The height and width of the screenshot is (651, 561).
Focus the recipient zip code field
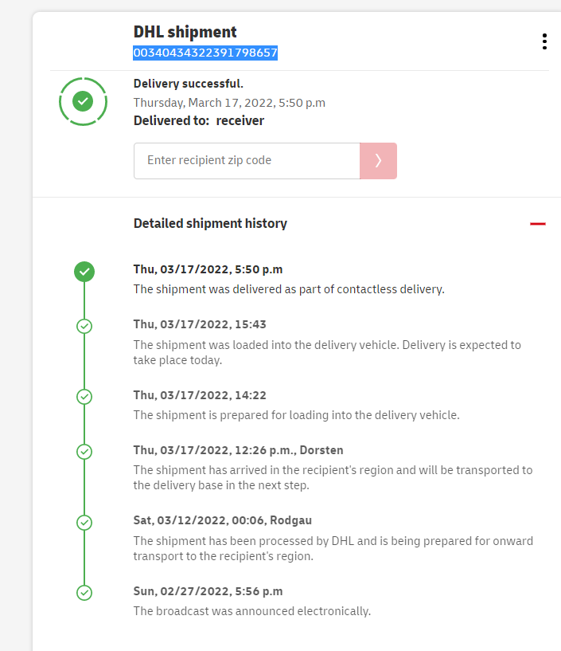[247, 161]
